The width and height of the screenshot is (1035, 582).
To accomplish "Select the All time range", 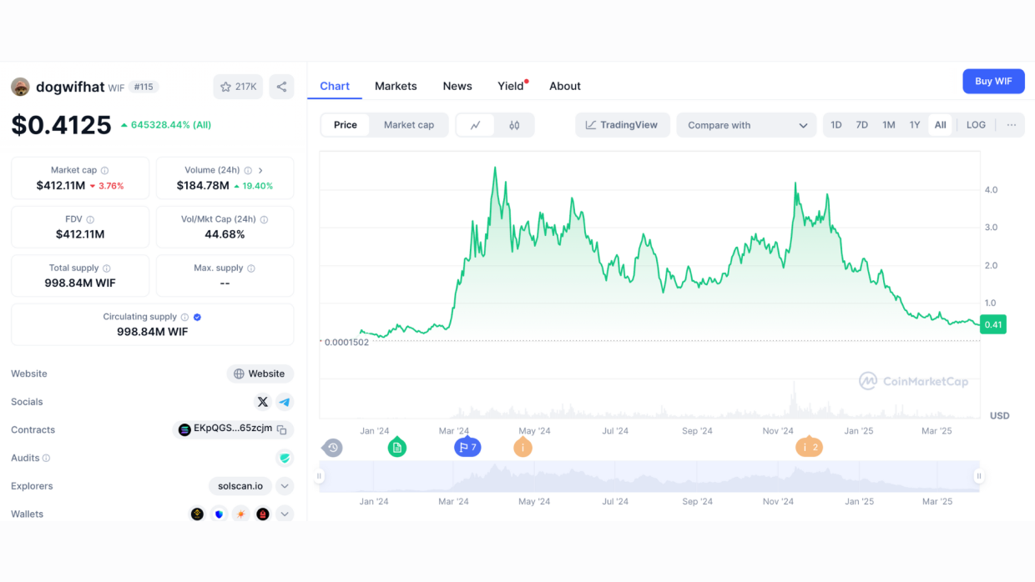I will pos(941,125).
